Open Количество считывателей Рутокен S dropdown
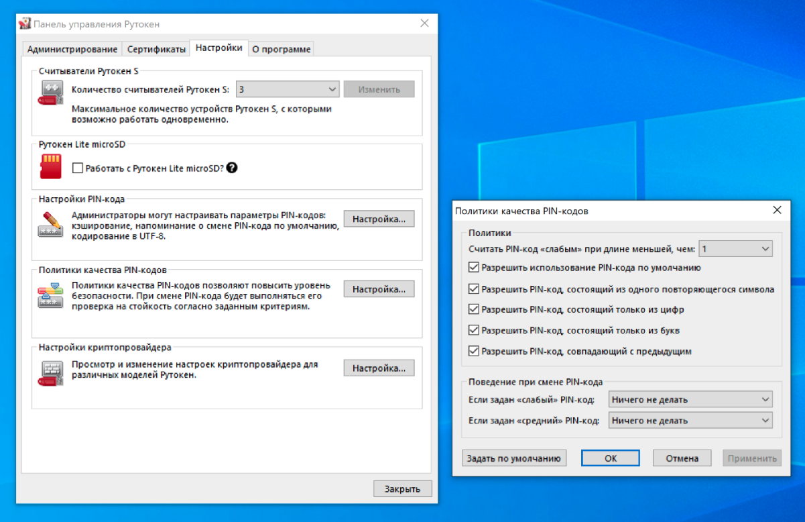The image size is (805, 522). point(288,89)
